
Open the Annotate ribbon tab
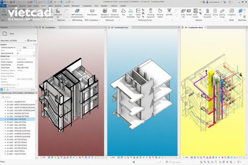(58, 6)
